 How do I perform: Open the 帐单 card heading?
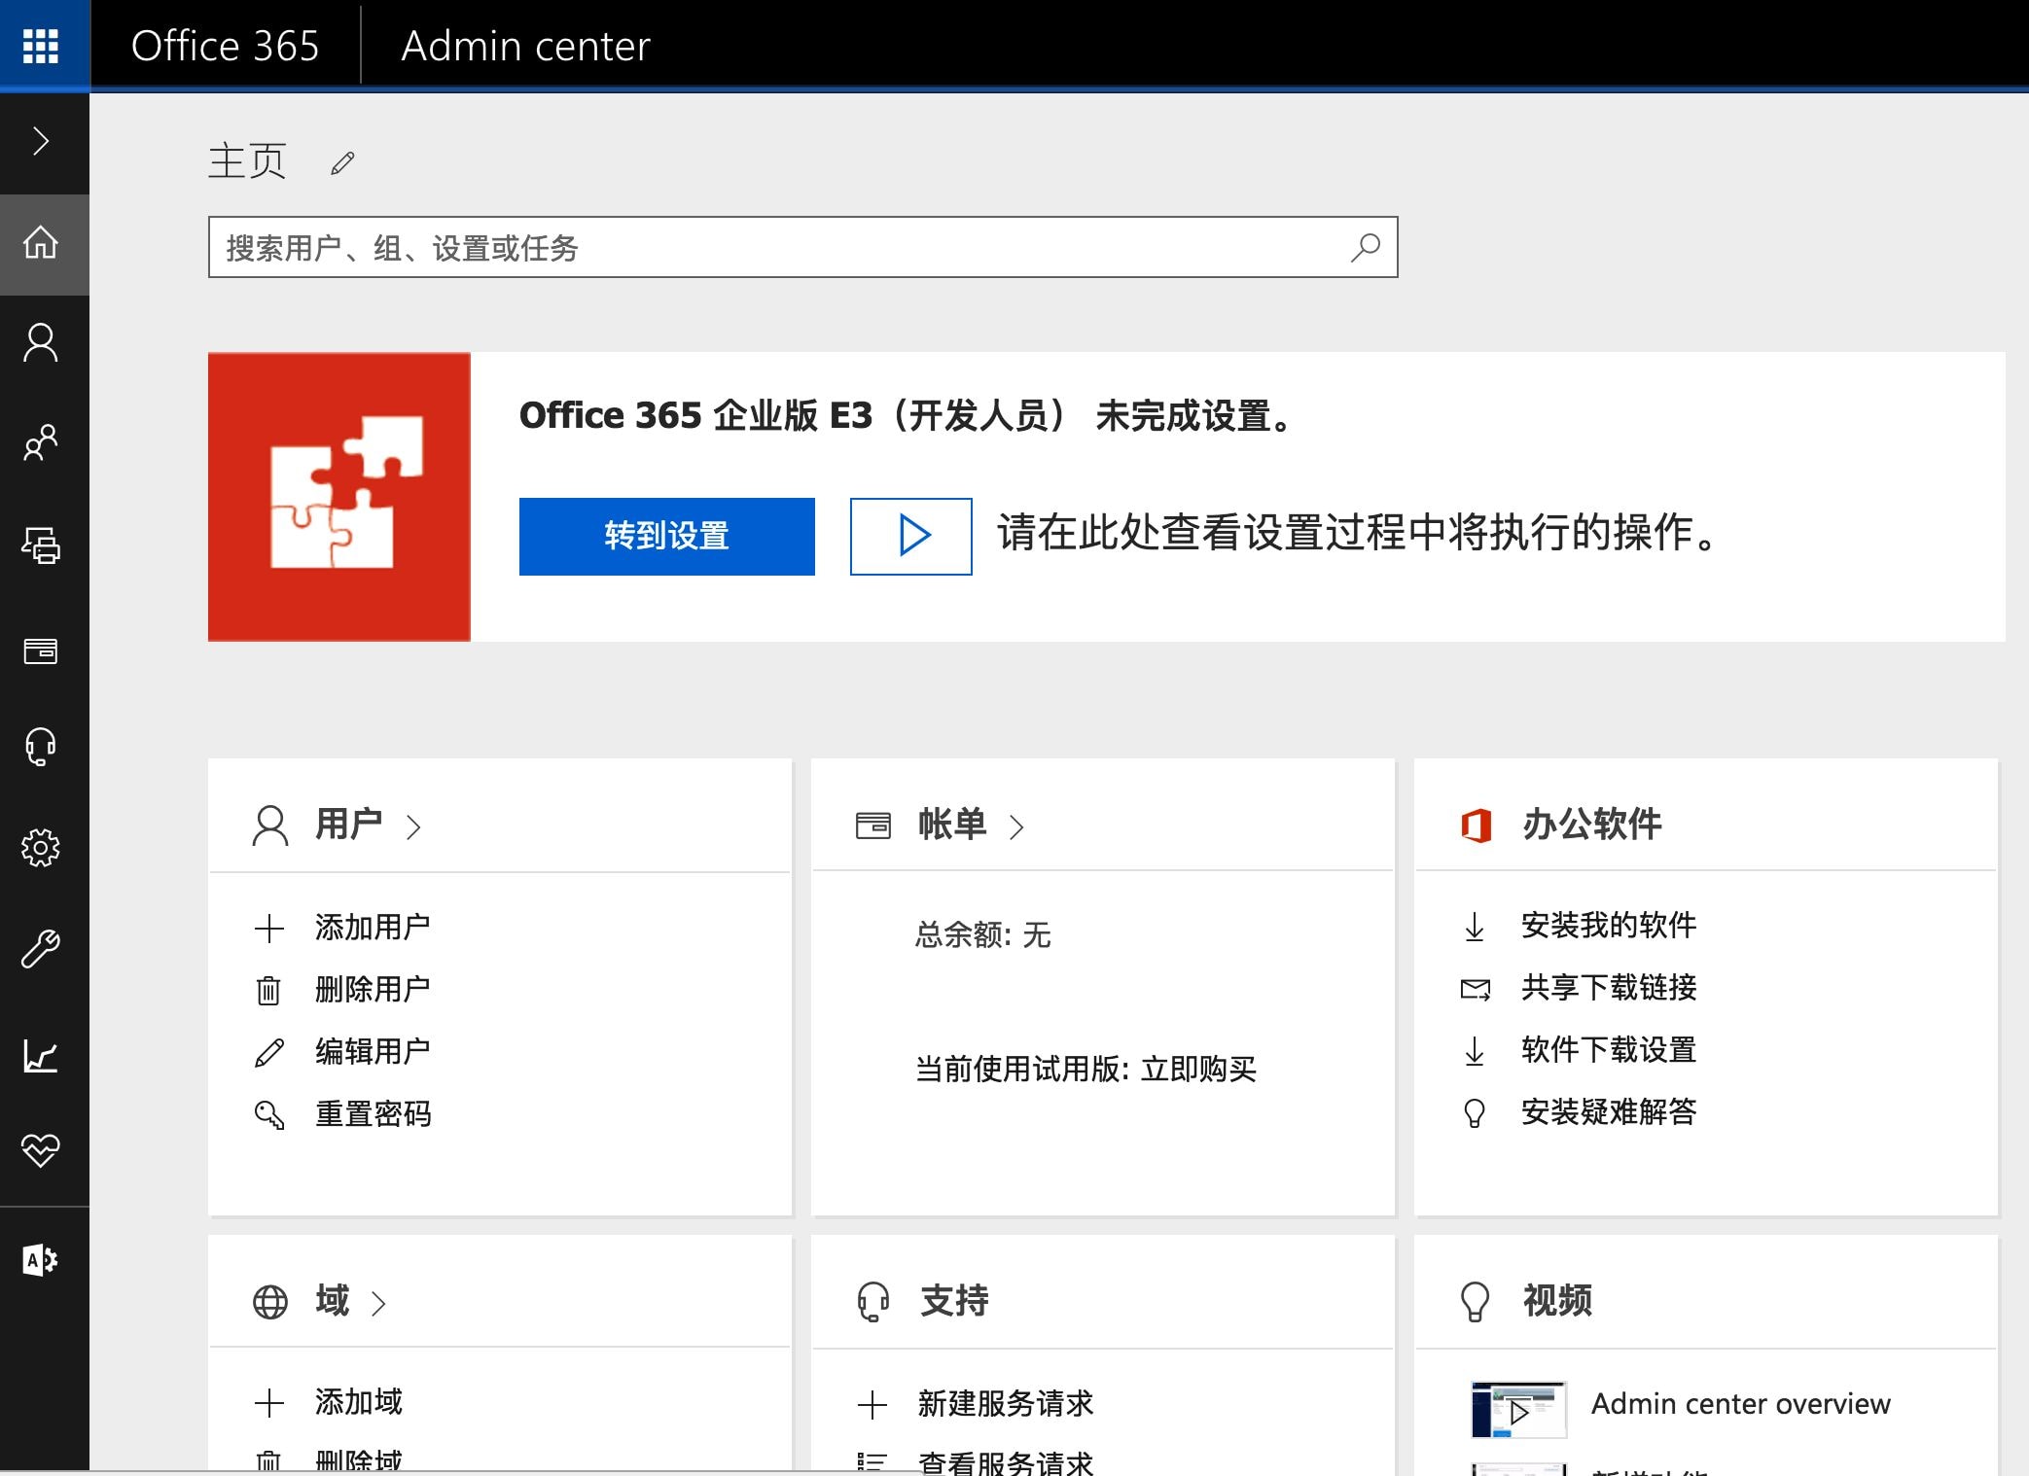pos(952,825)
